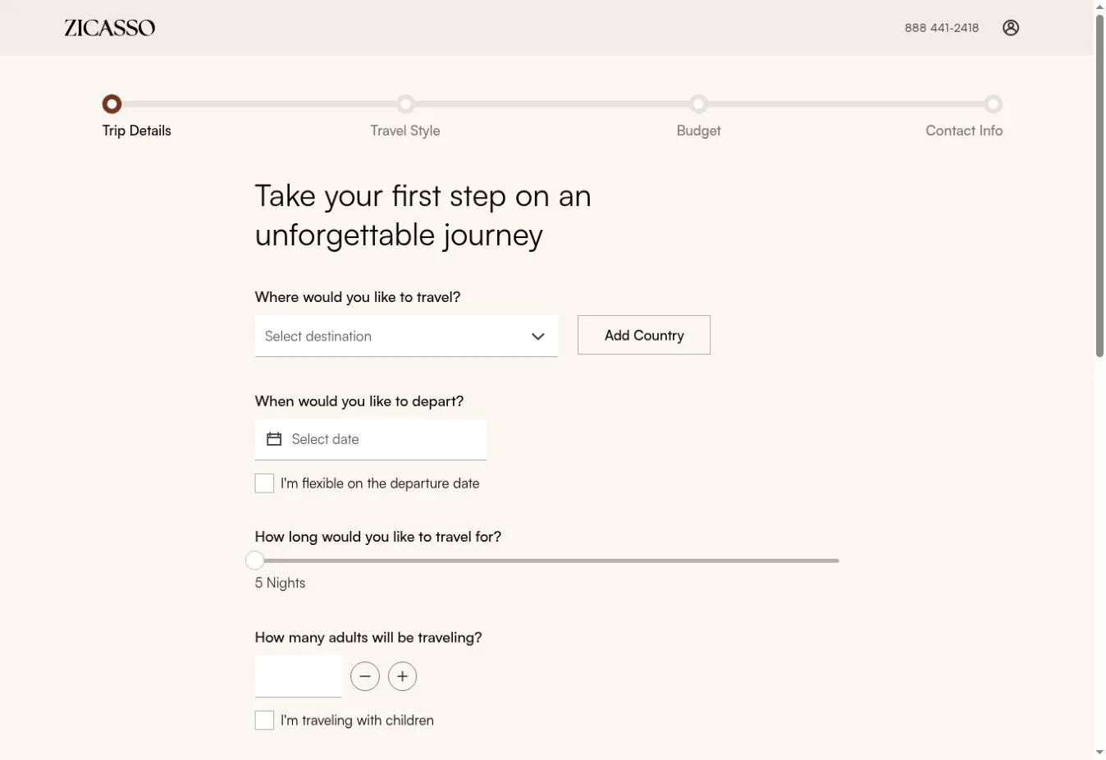Click the chevron in destination dropdown
The width and height of the screenshot is (1106, 760).
tap(538, 337)
